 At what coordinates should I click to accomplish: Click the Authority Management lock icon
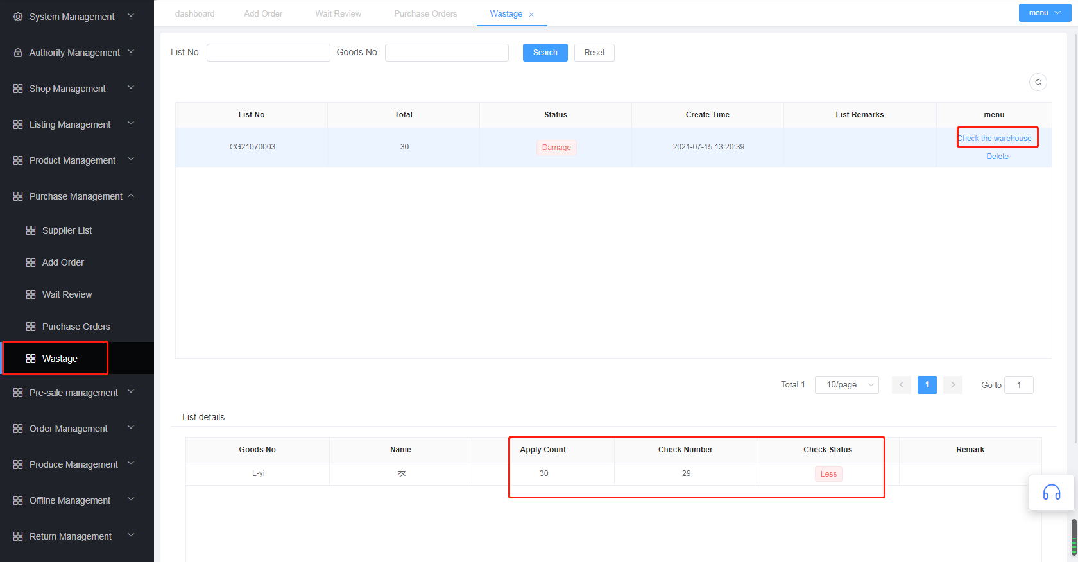pos(18,53)
